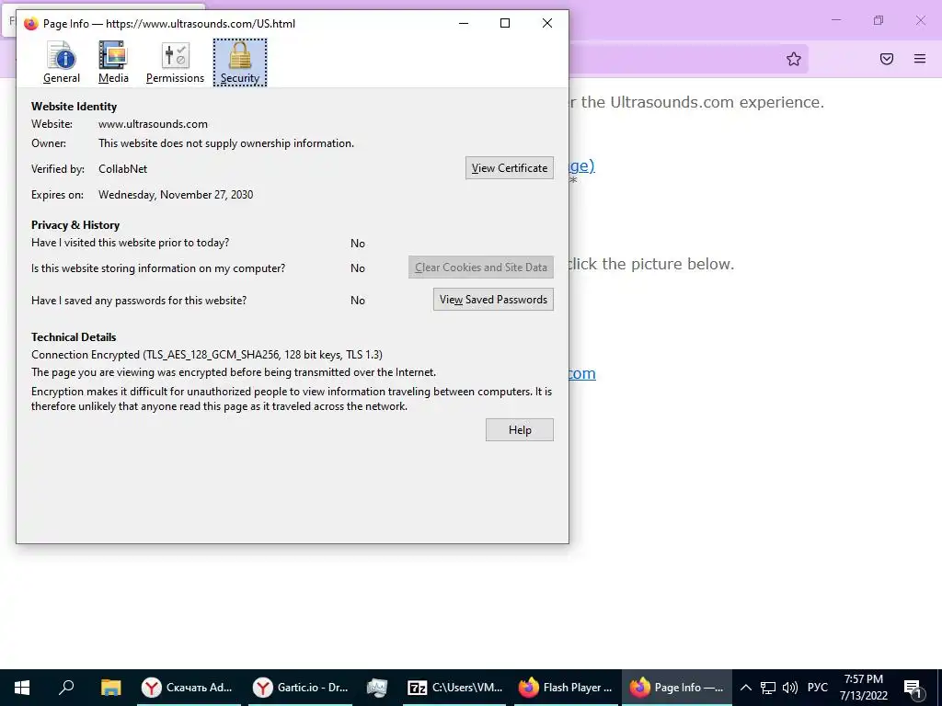Viewport: 942px width, 706px height.
Task: Open network status tray icon
Action: (768, 688)
